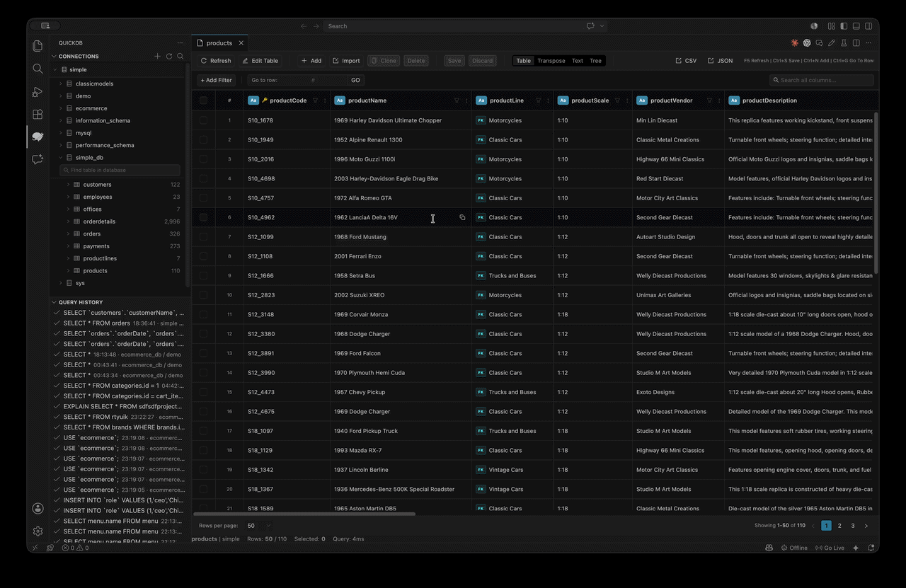
Task: Search connections with magnifier icon
Action: coord(180,56)
